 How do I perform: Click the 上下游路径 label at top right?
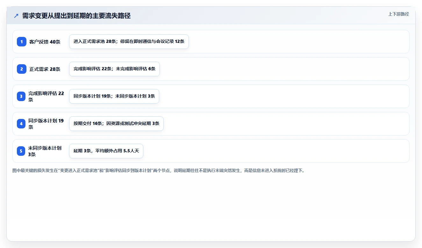pos(398,14)
